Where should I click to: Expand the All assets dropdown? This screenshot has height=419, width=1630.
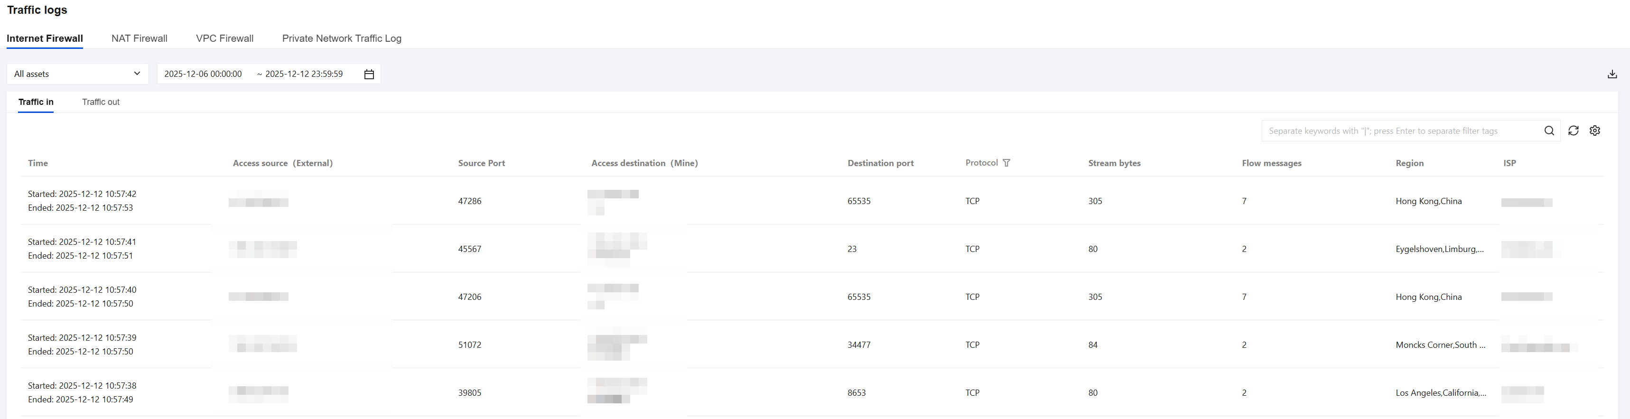pos(77,74)
